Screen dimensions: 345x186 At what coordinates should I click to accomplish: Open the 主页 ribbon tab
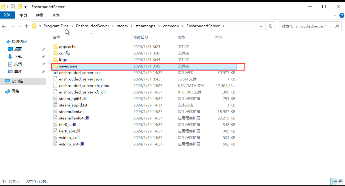(23, 15)
